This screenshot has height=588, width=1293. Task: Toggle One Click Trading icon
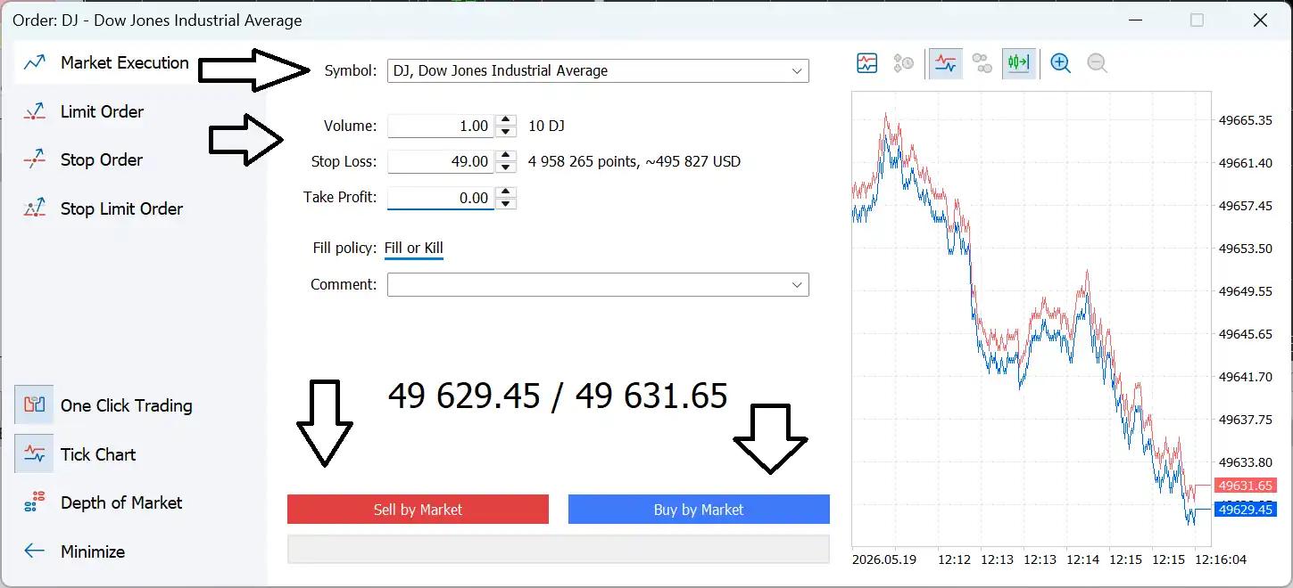click(x=34, y=405)
